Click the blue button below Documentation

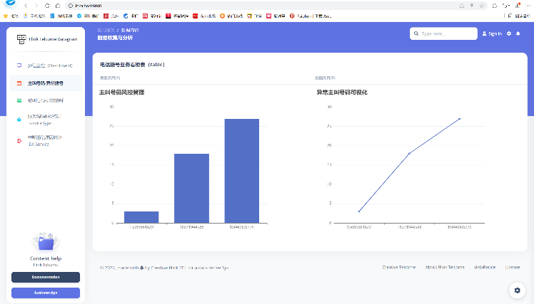click(x=46, y=293)
